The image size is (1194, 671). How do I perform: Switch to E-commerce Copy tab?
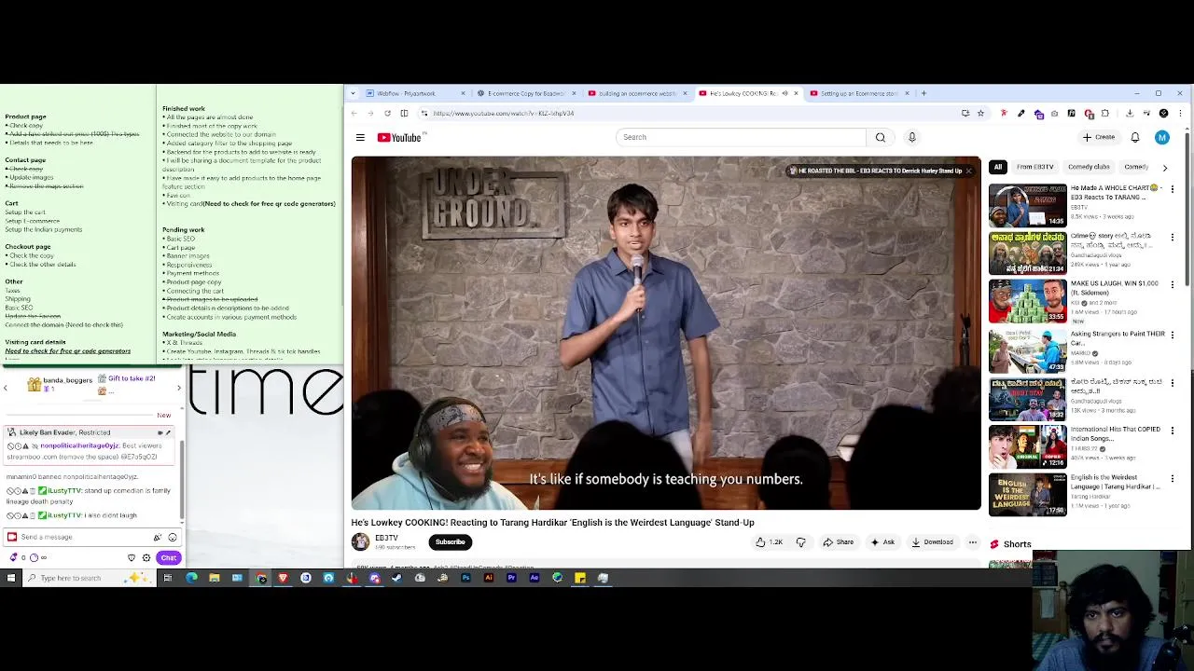[x=525, y=93]
